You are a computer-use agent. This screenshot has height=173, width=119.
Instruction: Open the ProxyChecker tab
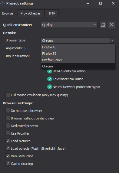click(31, 13)
